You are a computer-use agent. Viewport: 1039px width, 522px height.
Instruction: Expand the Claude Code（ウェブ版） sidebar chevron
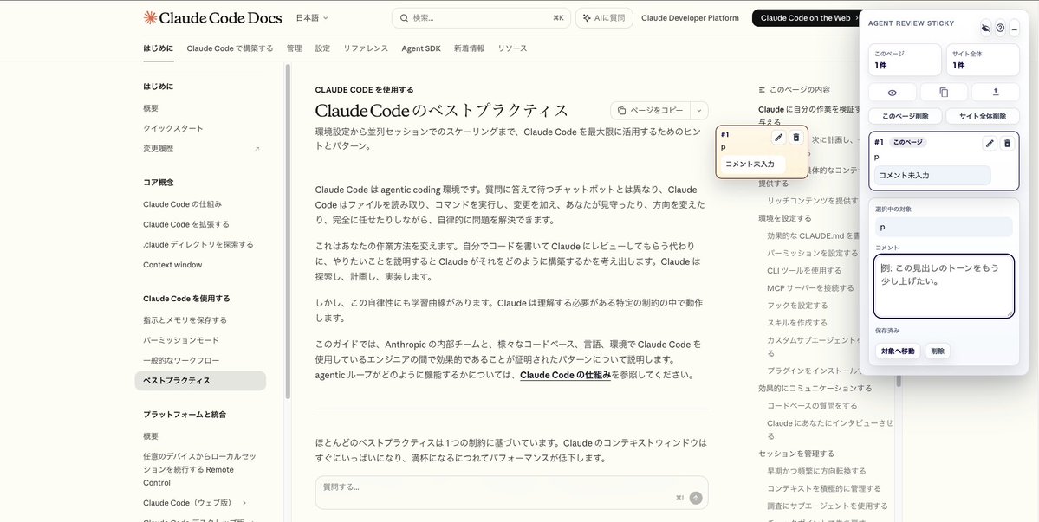coord(244,503)
